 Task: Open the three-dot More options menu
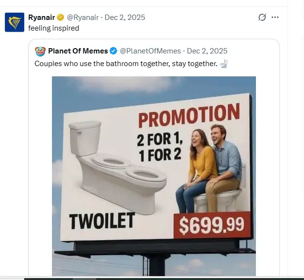(x=275, y=17)
